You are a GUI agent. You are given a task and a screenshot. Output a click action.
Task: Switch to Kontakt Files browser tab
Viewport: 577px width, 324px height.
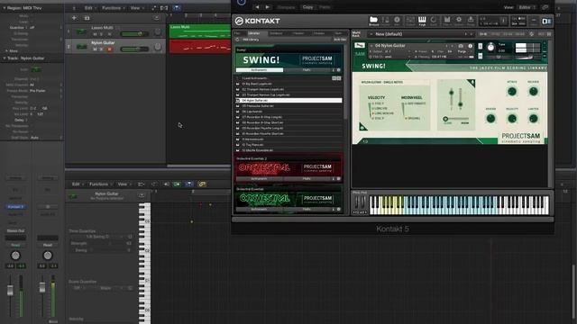pyautogui.click(x=238, y=33)
